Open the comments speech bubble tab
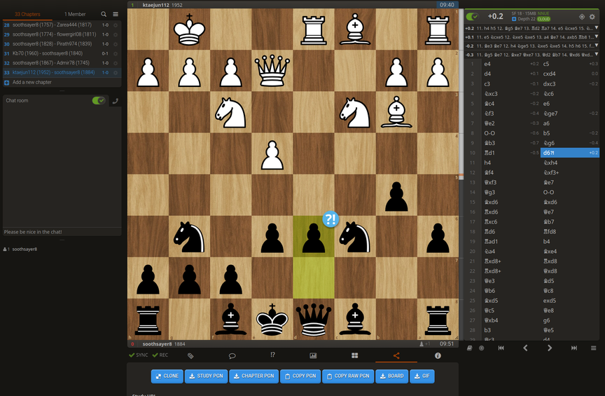This screenshot has width=605, height=396. pos(232,355)
